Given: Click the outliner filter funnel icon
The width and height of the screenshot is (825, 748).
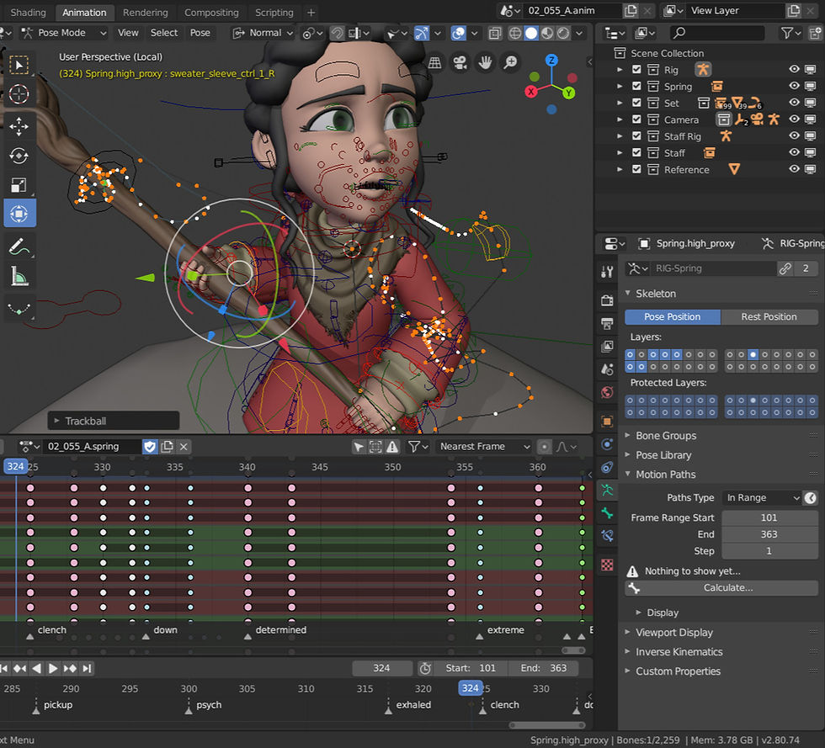Looking at the screenshot, I should pos(790,33).
